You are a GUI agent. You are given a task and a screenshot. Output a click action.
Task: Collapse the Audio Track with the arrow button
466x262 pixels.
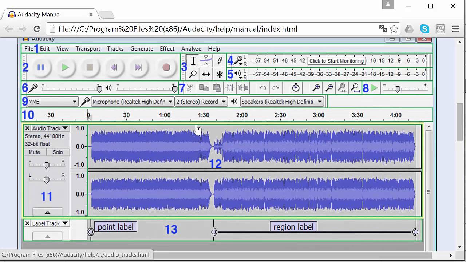47,212
